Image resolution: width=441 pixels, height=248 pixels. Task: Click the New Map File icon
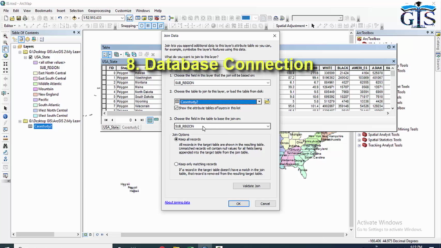[6, 18]
